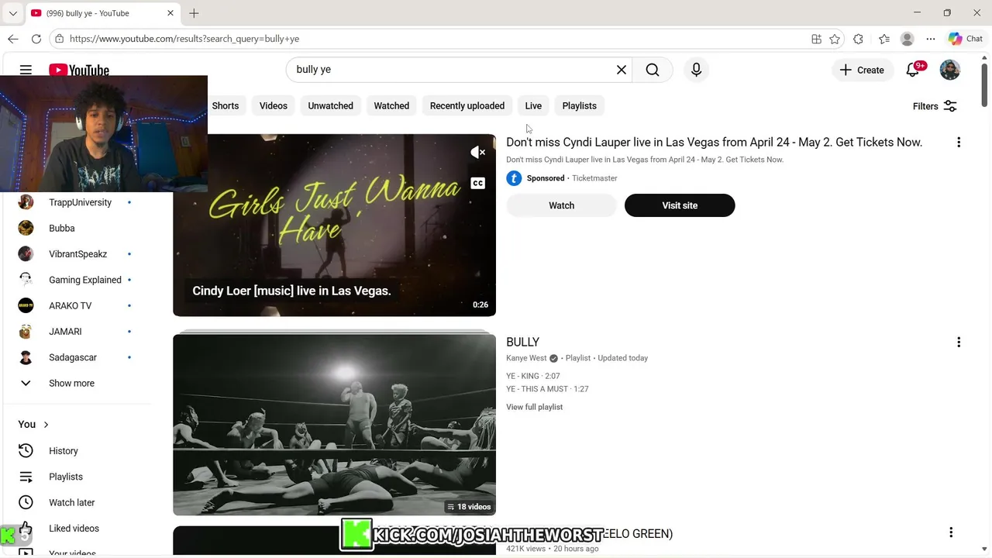Expand the You section chevron
This screenshot has width=992, height=558.
point(46,425)
